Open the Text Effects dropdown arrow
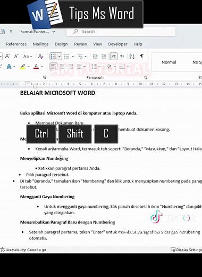 tap(14, 67)
